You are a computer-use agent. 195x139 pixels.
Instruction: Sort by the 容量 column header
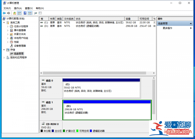point(131,19)
